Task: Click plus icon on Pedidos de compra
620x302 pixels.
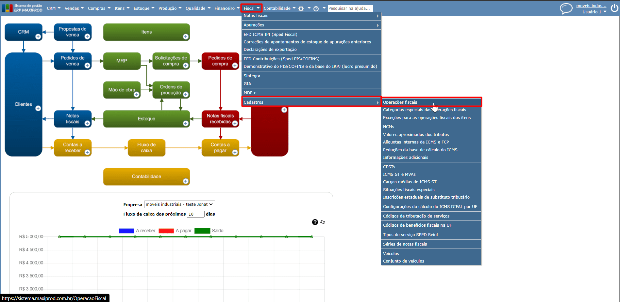Action: pyautogui.click(x=235, y=66)
